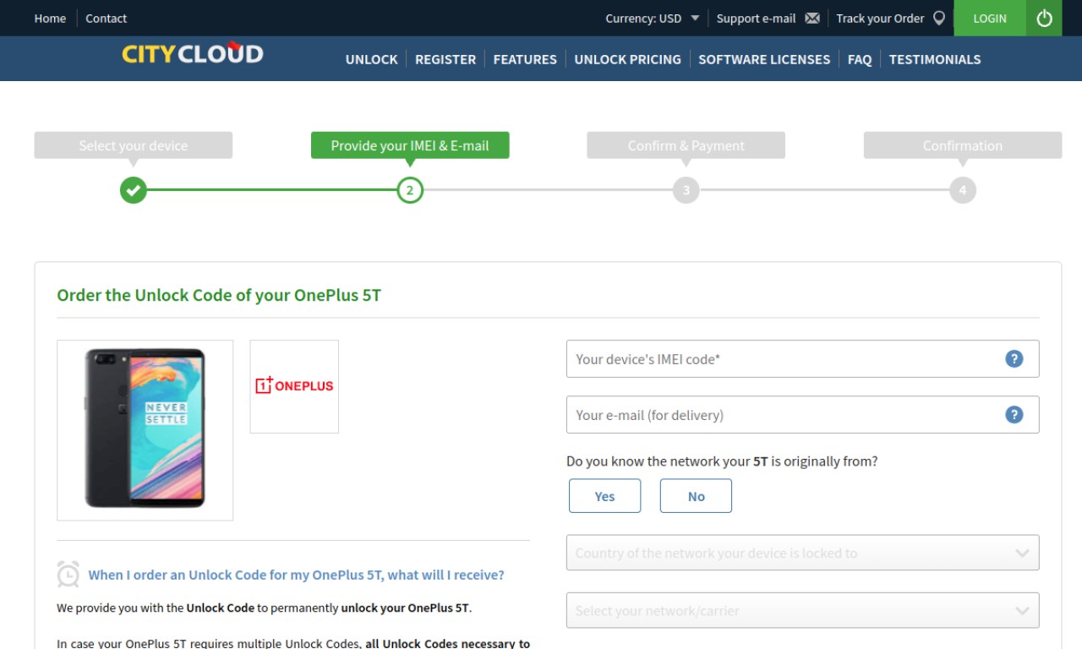The image size is (1082, 649).
Task: Open the REGISTER menu item
Action: 445,59
